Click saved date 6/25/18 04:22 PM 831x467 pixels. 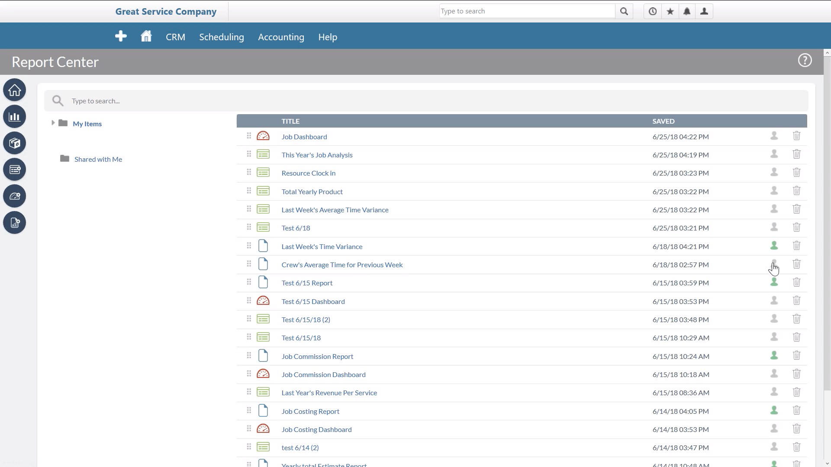680,137
